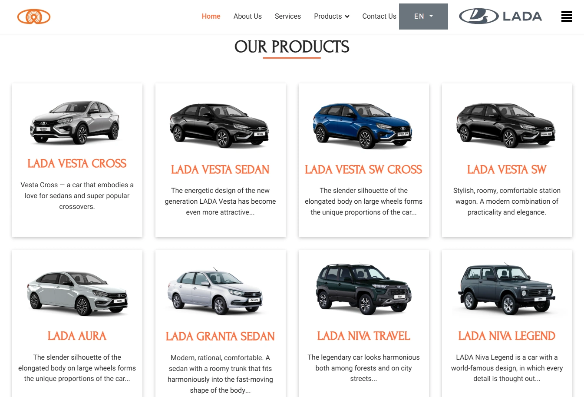Open the Niva Travel car image
Image resolution: width=584 pixels, height=397 pixels.
(363, 288)
